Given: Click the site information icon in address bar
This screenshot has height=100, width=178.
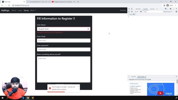Looking at the screenshot, I should pyautogui.click(x=13, y=5).
